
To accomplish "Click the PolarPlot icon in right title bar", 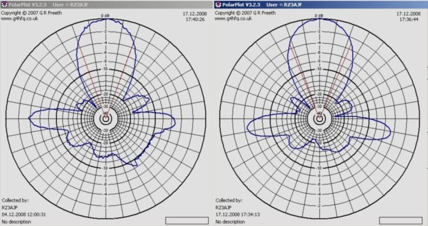I will (x=218, y=5).
